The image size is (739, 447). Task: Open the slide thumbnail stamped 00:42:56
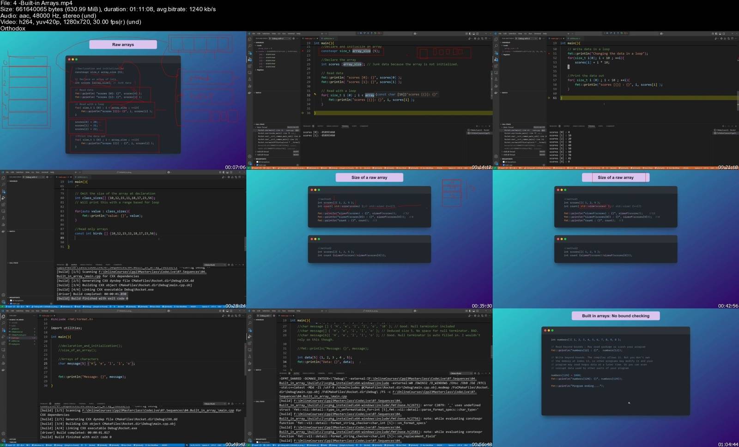pyautogui.click(x=616, y=239)
